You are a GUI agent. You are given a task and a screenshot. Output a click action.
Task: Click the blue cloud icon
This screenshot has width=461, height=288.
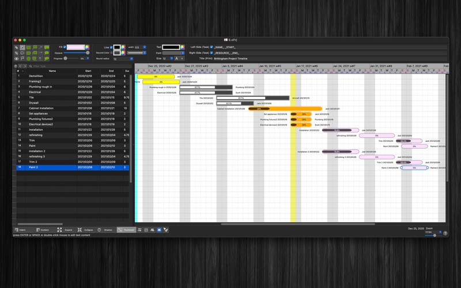tap(159, 230)
